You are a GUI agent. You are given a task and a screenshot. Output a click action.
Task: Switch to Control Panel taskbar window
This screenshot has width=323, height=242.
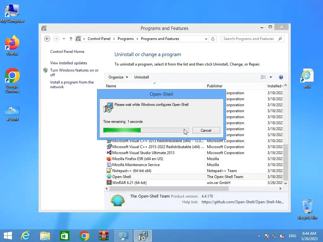pos(123,236)
